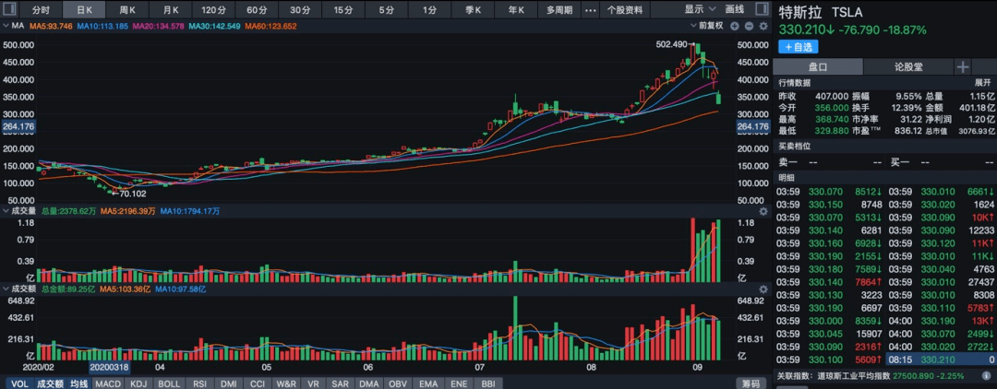997x389 pixels.
Task: Enable the BOLL indicator
Action: (169, 383)
